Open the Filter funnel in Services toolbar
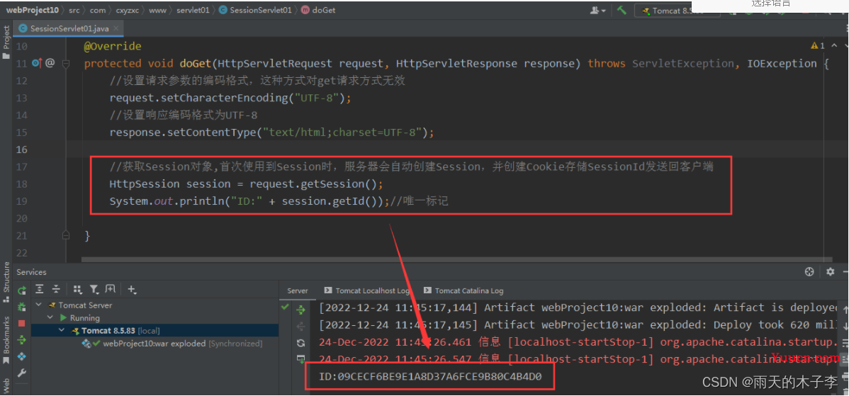The width and height of the screenshot is (849, 396). point(94,290)
